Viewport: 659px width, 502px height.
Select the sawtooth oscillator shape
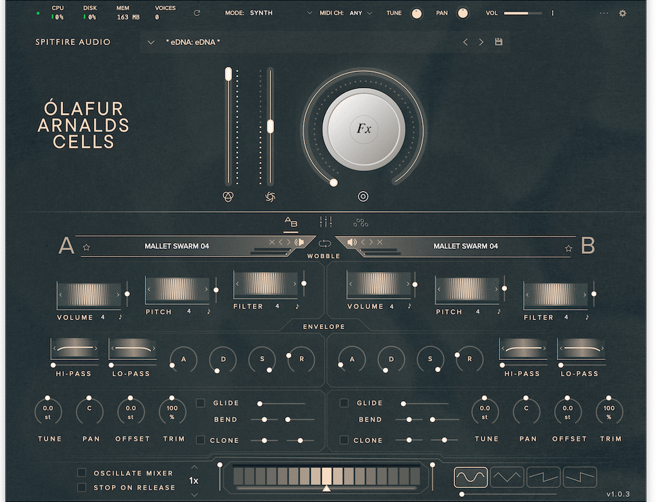coord(543,477)
